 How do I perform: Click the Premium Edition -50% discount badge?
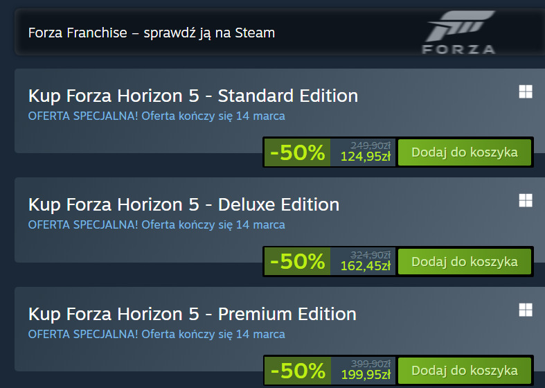(x=297, y=370)
